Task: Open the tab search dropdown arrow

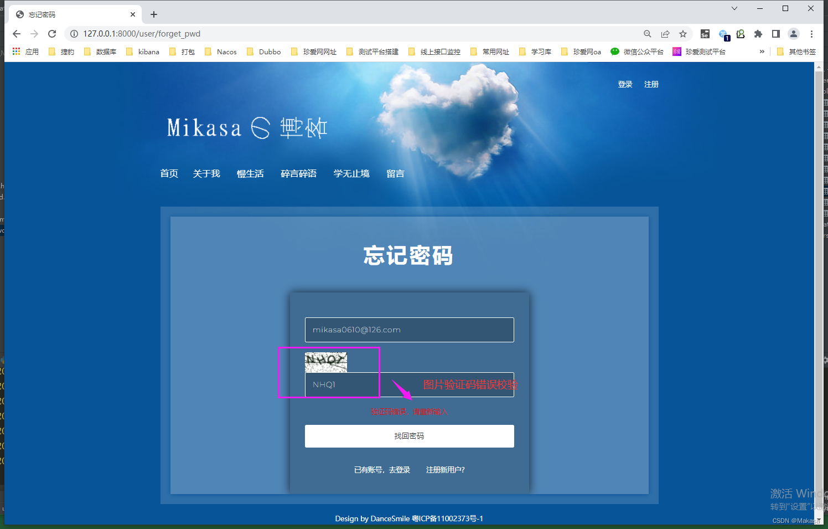Action: click(x=734, y=8)
